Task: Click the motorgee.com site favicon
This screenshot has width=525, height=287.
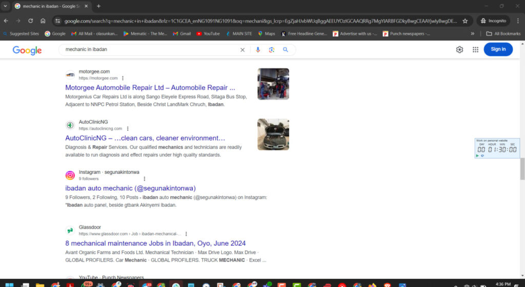Action: (x=70, y=75)
